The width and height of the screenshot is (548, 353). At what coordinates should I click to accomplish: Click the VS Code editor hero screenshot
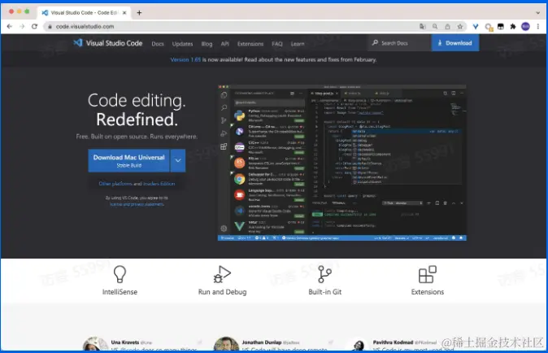click(341, 163)
